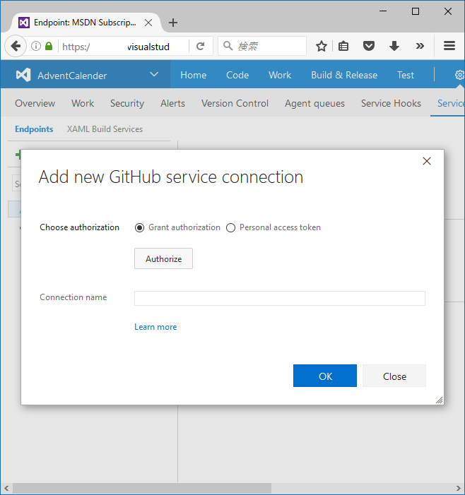
Task: Select XAML Build Services sub-tab
Action: coord(105,129)
